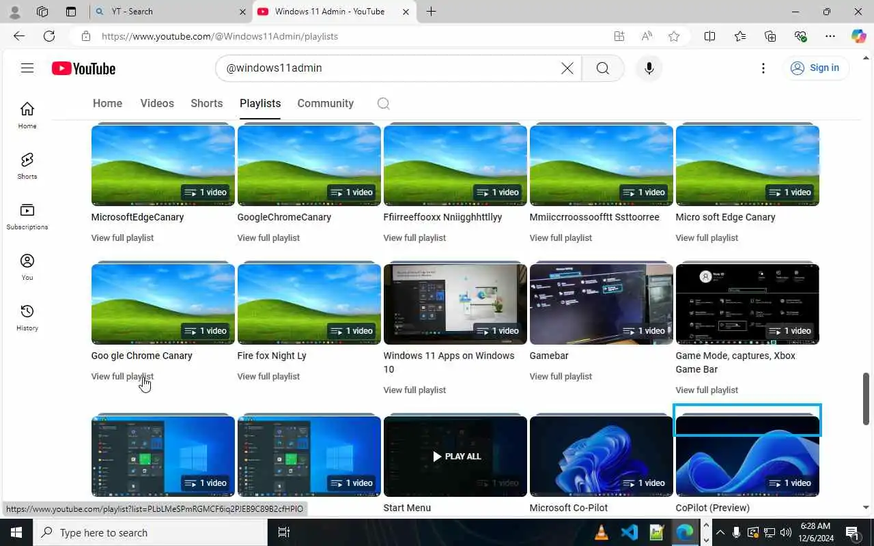The image size is (874, 546).
Task: Open Edge Settings and more menu
Action: coord(830,36)
